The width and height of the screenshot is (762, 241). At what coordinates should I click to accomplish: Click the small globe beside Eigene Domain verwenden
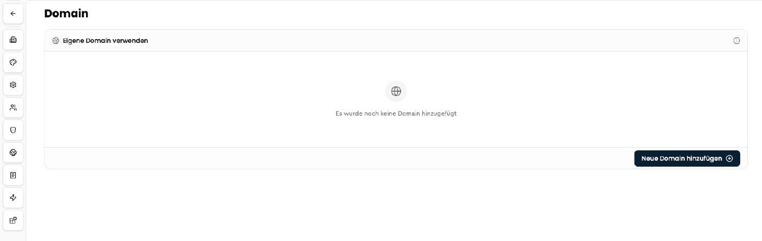click(x=56, y=41)
